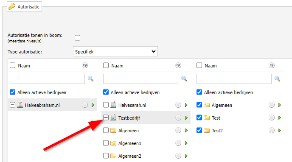292x162 pixels.
Task: Expand Algemeen2 with green arrow
Action: click(186, 156)
